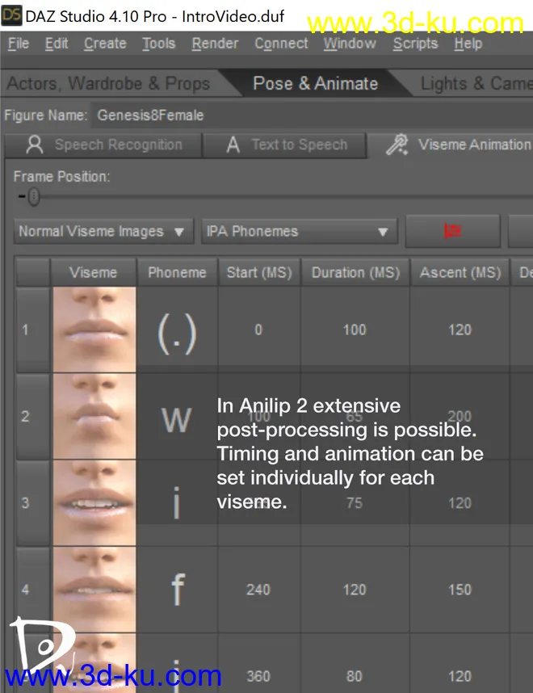Open the Window menu

350,44
